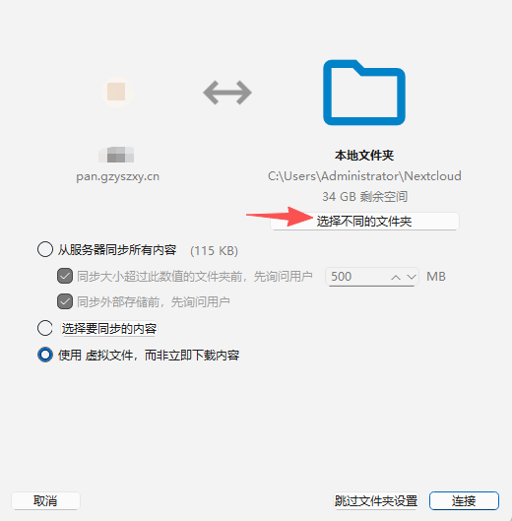Screen dimensions: 512x521
Task: Click the 500 MB value field
Action: (x=372, y=277)
